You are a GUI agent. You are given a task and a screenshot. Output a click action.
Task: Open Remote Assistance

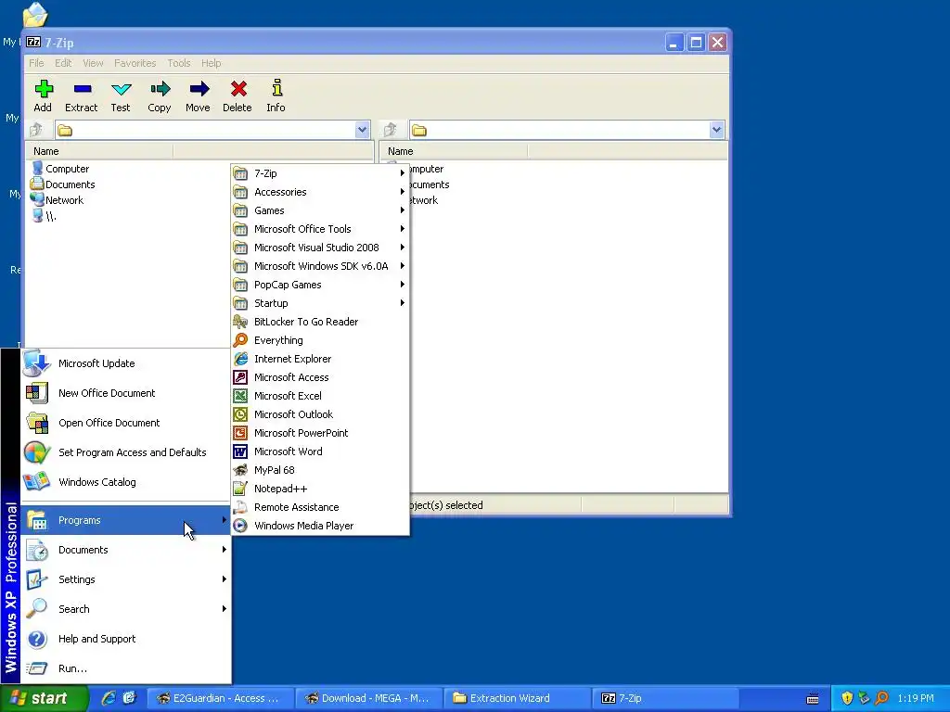pyautogui.click(x=320, y=507)
